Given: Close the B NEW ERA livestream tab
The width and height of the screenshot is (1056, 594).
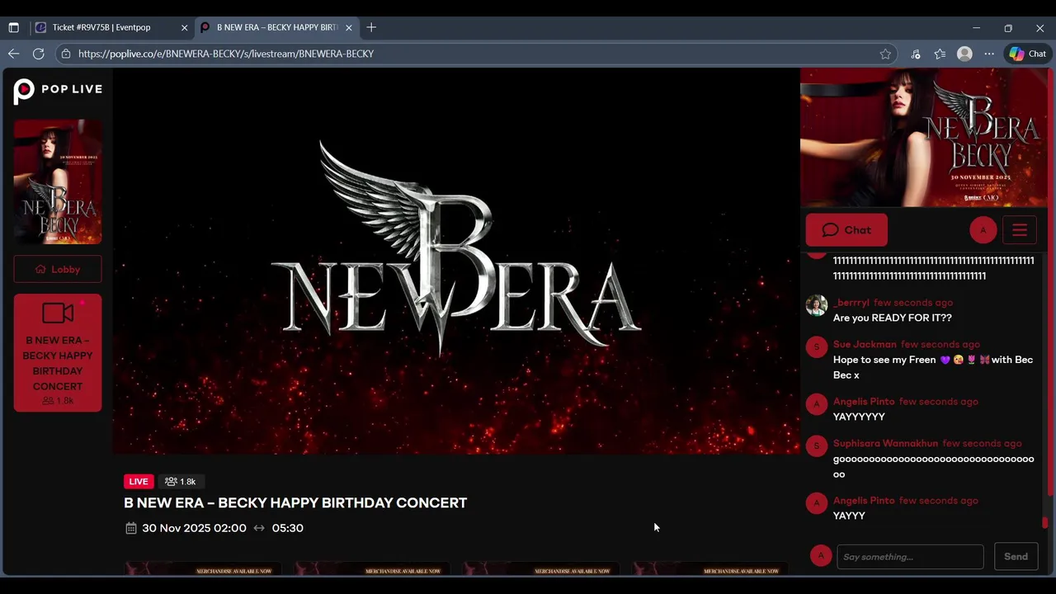Looking at the screenshot, I should (x=349, y=27).
